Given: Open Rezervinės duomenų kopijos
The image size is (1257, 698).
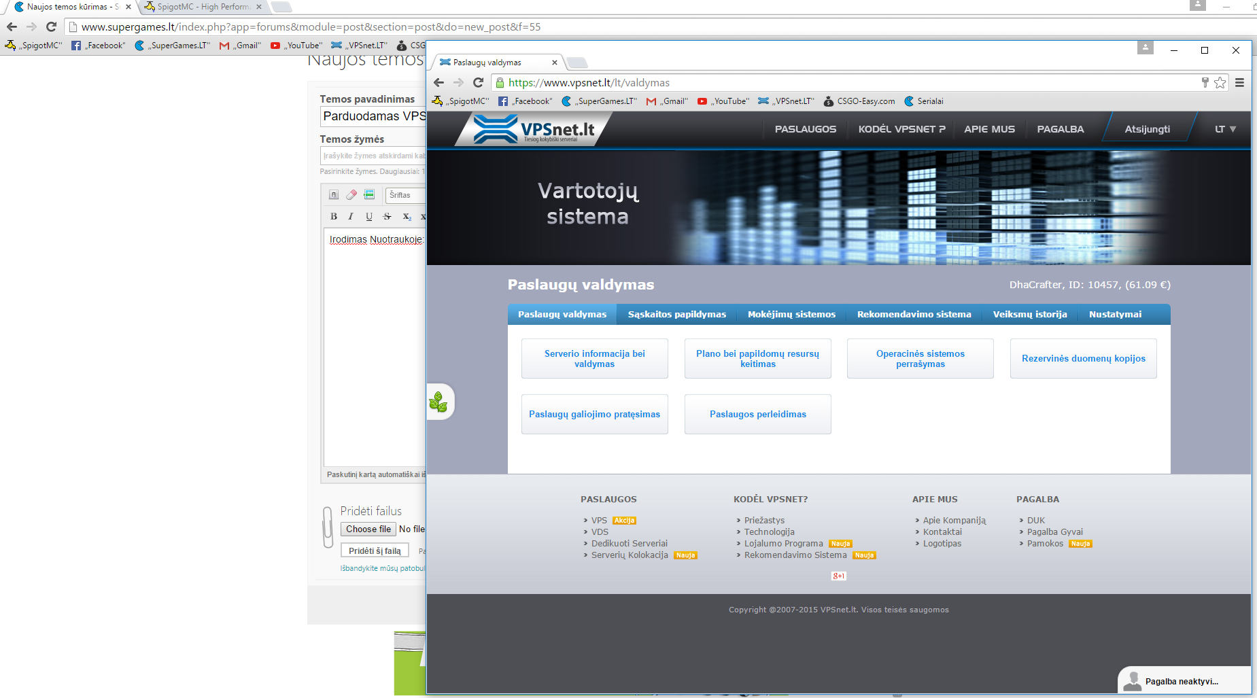Looking at the screenshot, I should (1084, 358).
